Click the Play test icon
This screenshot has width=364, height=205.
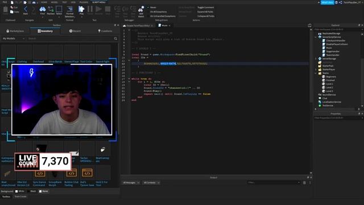click(x=81, y=9)
